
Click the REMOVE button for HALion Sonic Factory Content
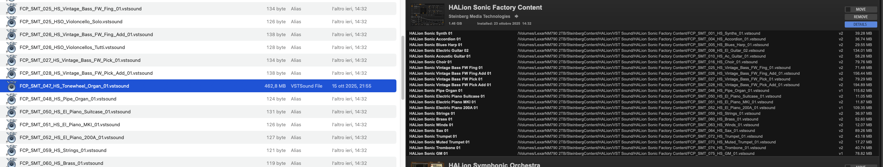pyautogui.click(x=861, y=17)
